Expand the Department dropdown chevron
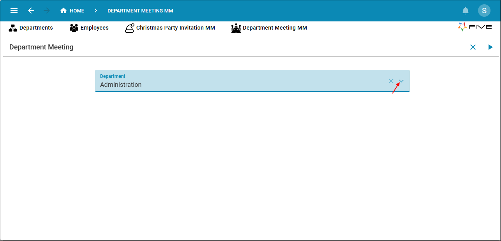501x241 pixels. click(x=402, y=81)
